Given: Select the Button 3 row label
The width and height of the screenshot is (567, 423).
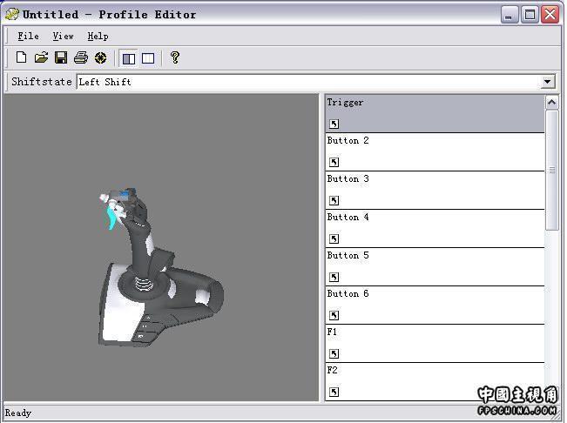Looking at the screenshot, I should click(348, 178).
